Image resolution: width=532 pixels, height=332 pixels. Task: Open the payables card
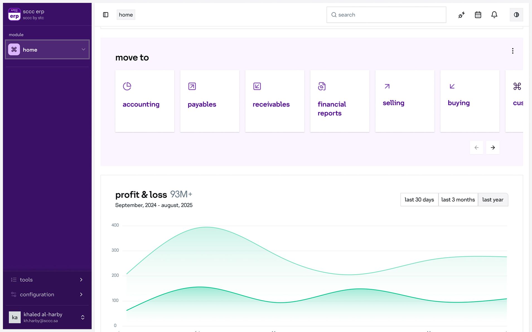(x=210, y=101)
